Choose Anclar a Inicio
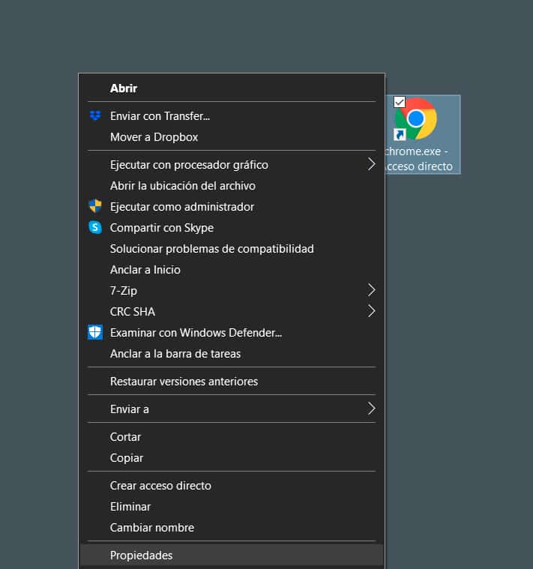Image resolution: width=533 pixels, height=569 pixels. pyautogui.click(x=232, y=270)
